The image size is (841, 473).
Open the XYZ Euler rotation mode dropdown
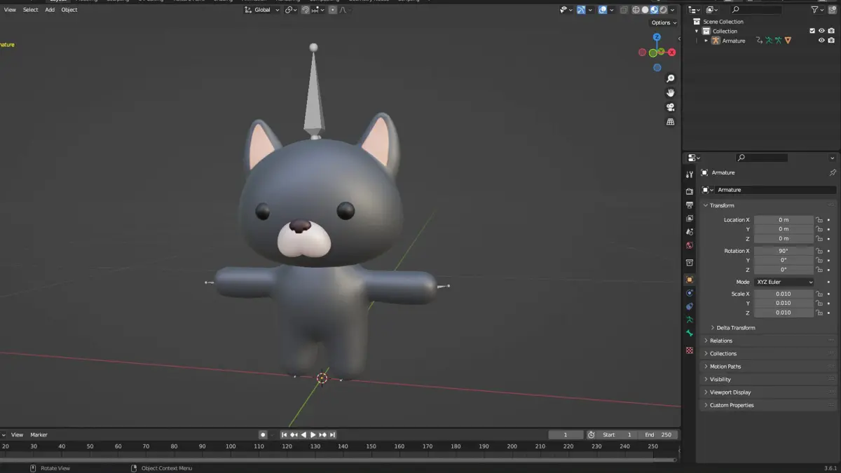tap(784, 282)
